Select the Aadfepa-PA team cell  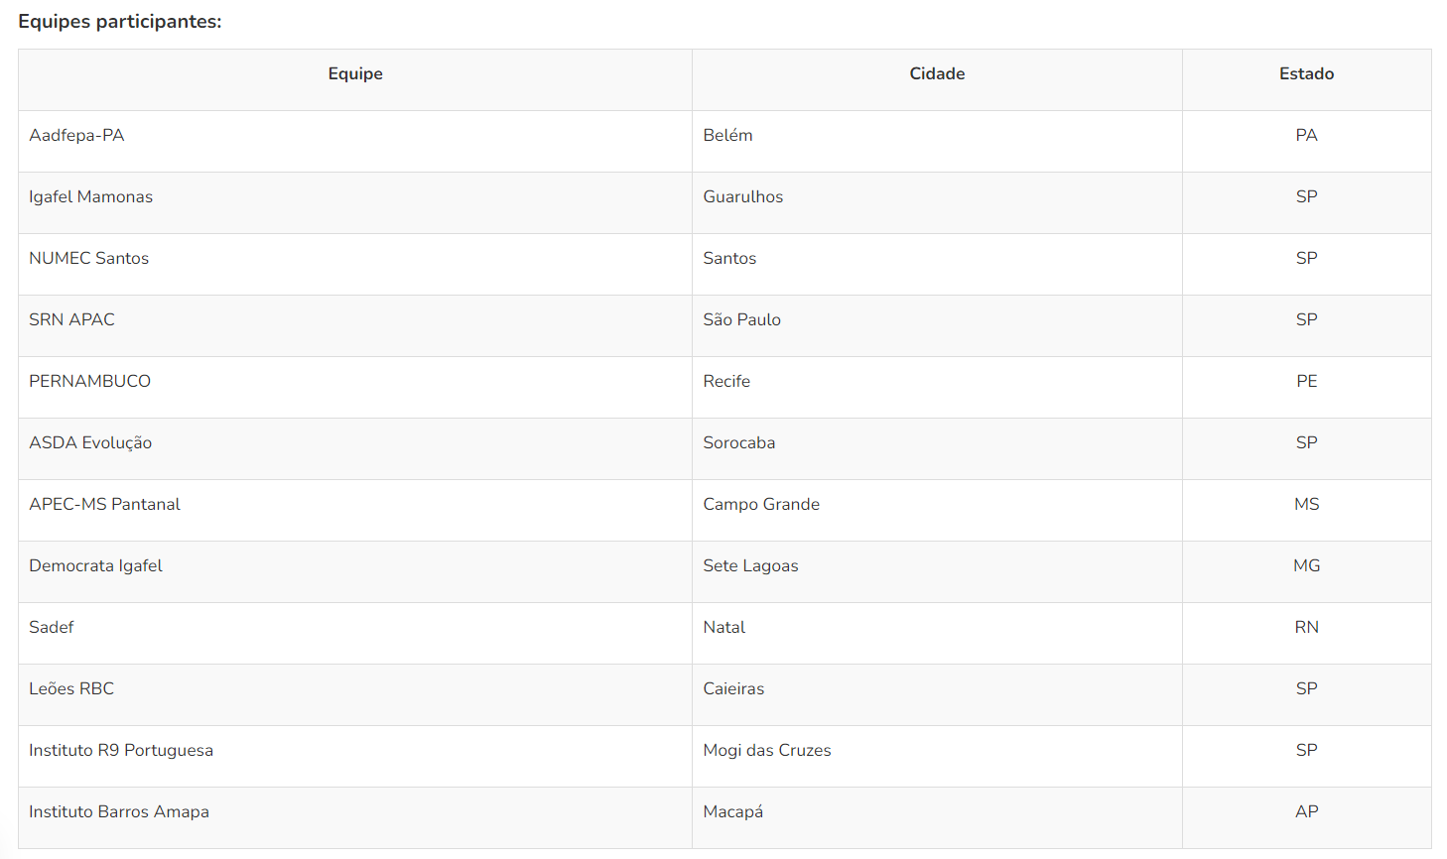point(77,136)
